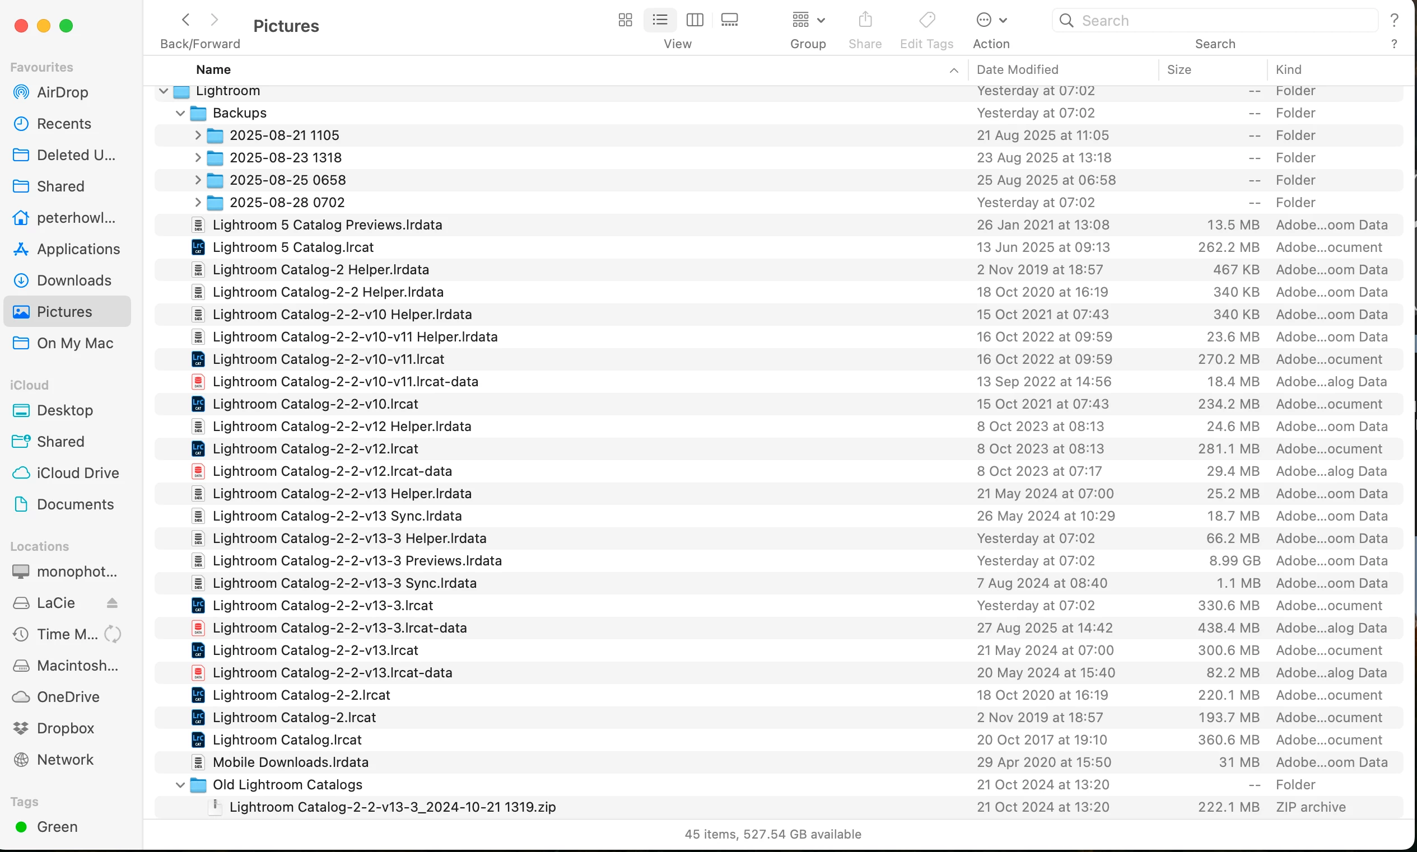Screen dimensions: 1417x852
Task: Sort by Date Modified column
Action: point(1017,69)
